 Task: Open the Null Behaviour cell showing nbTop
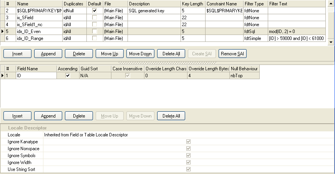[244, 76]
